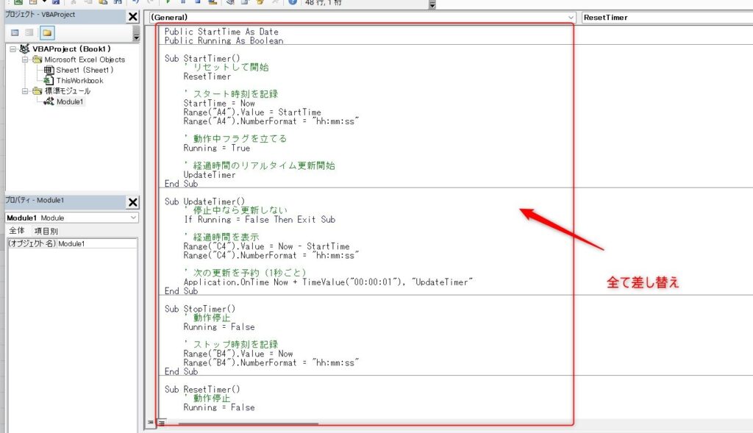The image size is (753, 433).
Task: Click comment '次の更新を予約 (1秒ごと)'
Action: [245, 273]
